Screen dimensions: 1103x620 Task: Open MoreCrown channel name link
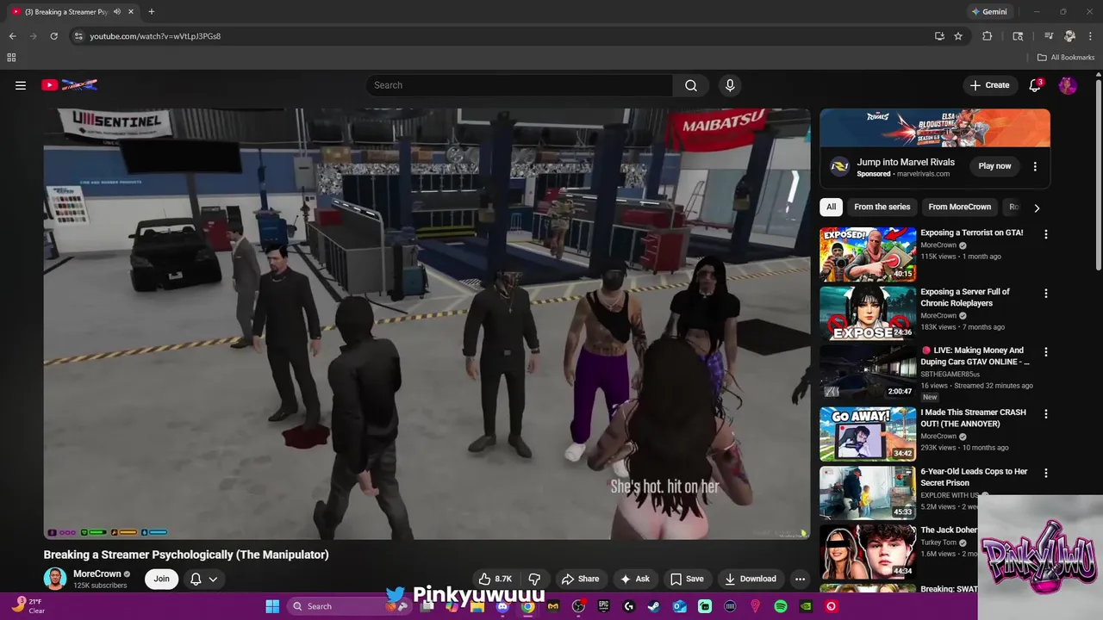97,573
